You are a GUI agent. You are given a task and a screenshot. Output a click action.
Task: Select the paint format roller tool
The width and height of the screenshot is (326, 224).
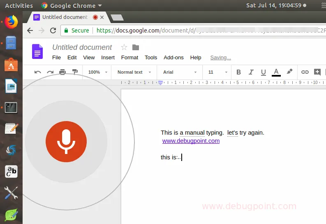[75, 72]
